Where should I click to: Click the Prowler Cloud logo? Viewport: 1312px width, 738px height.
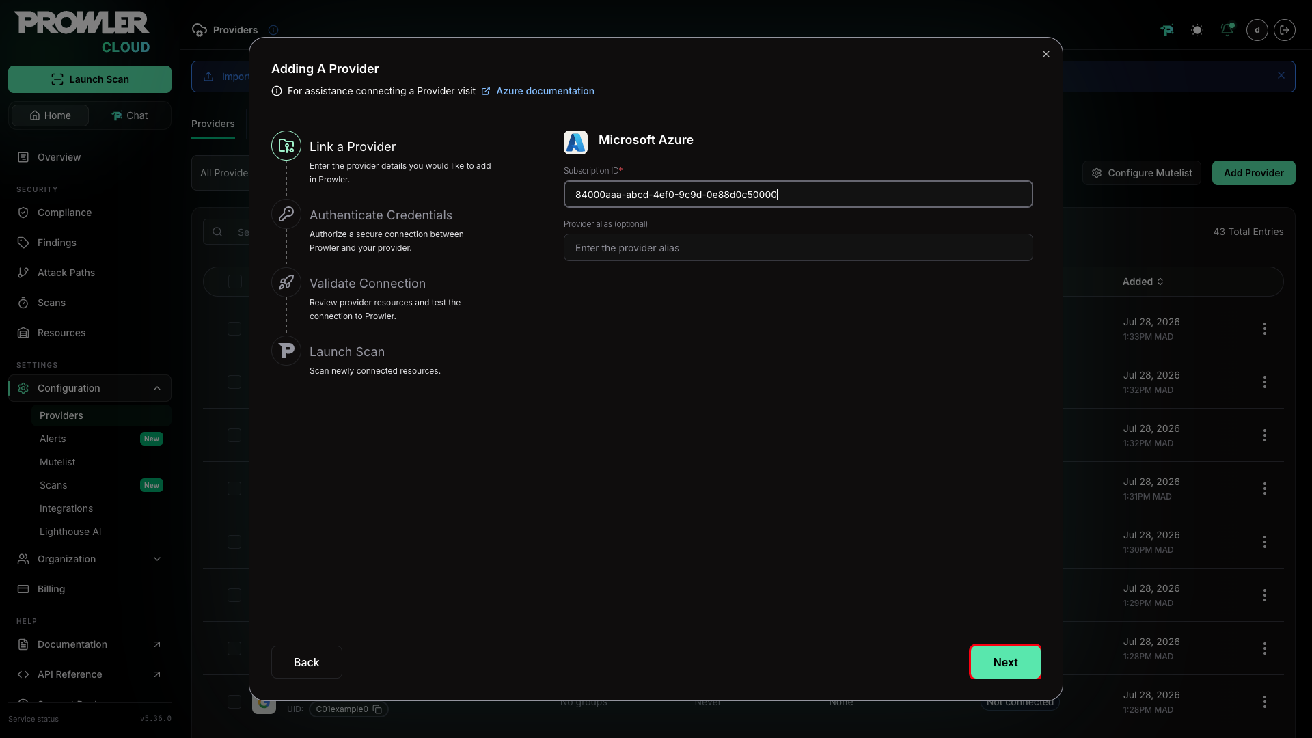(x=83, y=32)
